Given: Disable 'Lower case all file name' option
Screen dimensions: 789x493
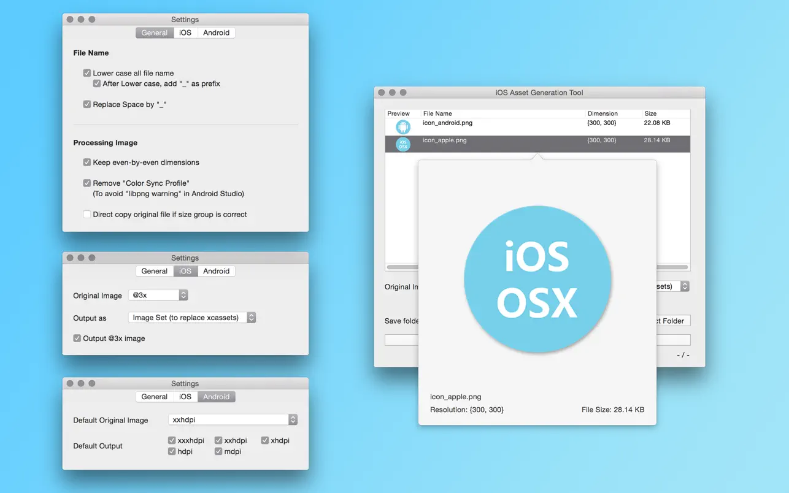Looking at the screenshot, I should pyautogui.click(x=87, y=72).
